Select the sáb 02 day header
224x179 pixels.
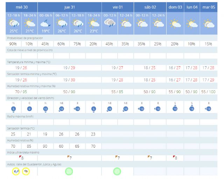coord(150,7)
